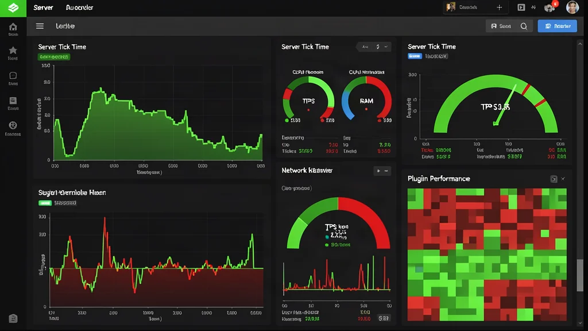The width and height of the screenshot is (588, 331).
Task: Click the blue badge under the large-gauge Server Tick Time title
Action: 415,56
